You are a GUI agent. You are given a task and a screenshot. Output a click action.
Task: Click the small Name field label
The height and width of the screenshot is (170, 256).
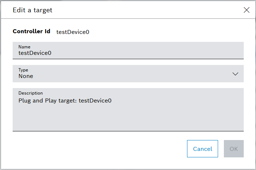point(24,47)
